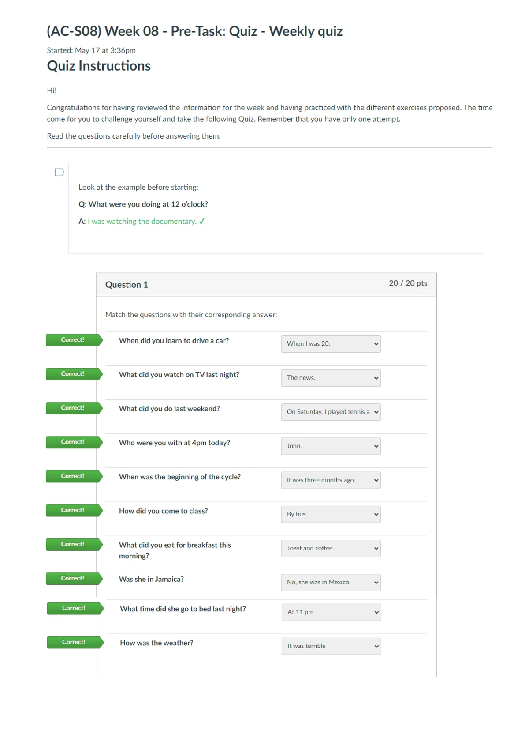Open the 'John.' answer dropdown
The image size is (529, 749).
(x=331, y=446)
